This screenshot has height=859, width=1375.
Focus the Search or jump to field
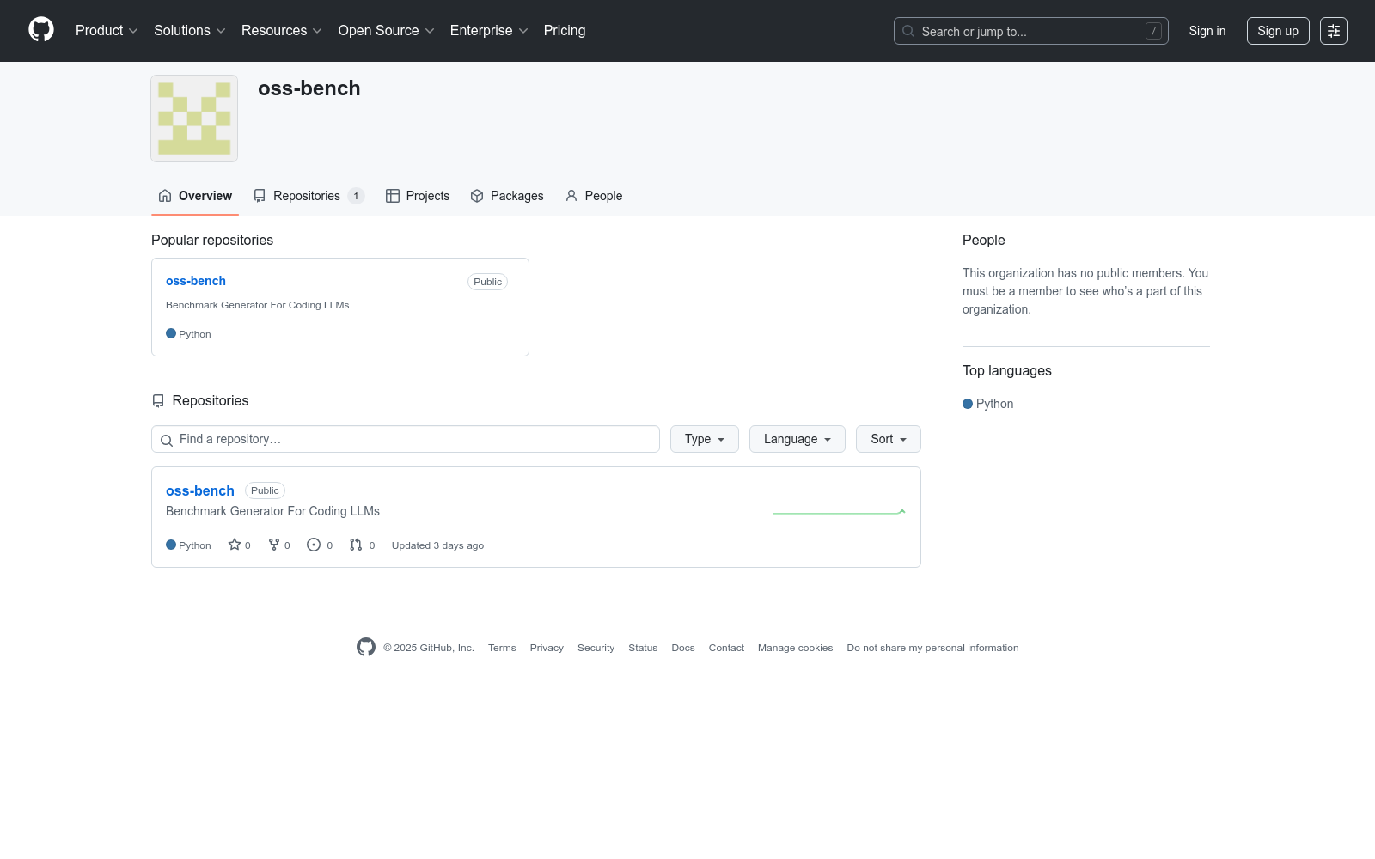click(x=1031, y=31)
